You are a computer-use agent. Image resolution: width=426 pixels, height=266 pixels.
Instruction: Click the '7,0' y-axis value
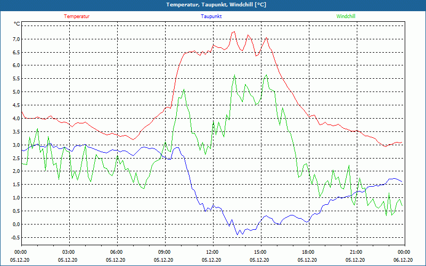(17, 39)
